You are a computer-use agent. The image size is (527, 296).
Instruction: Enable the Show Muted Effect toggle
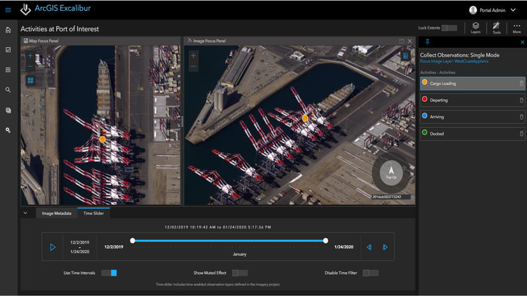coord(239,273)
